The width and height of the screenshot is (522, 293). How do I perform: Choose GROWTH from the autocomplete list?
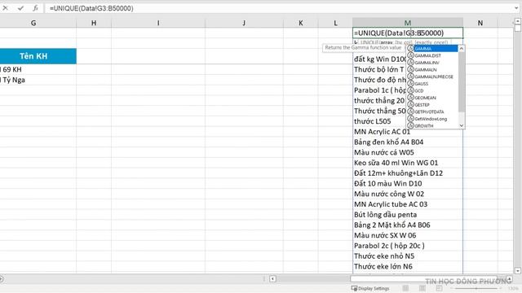pos(432,125)
